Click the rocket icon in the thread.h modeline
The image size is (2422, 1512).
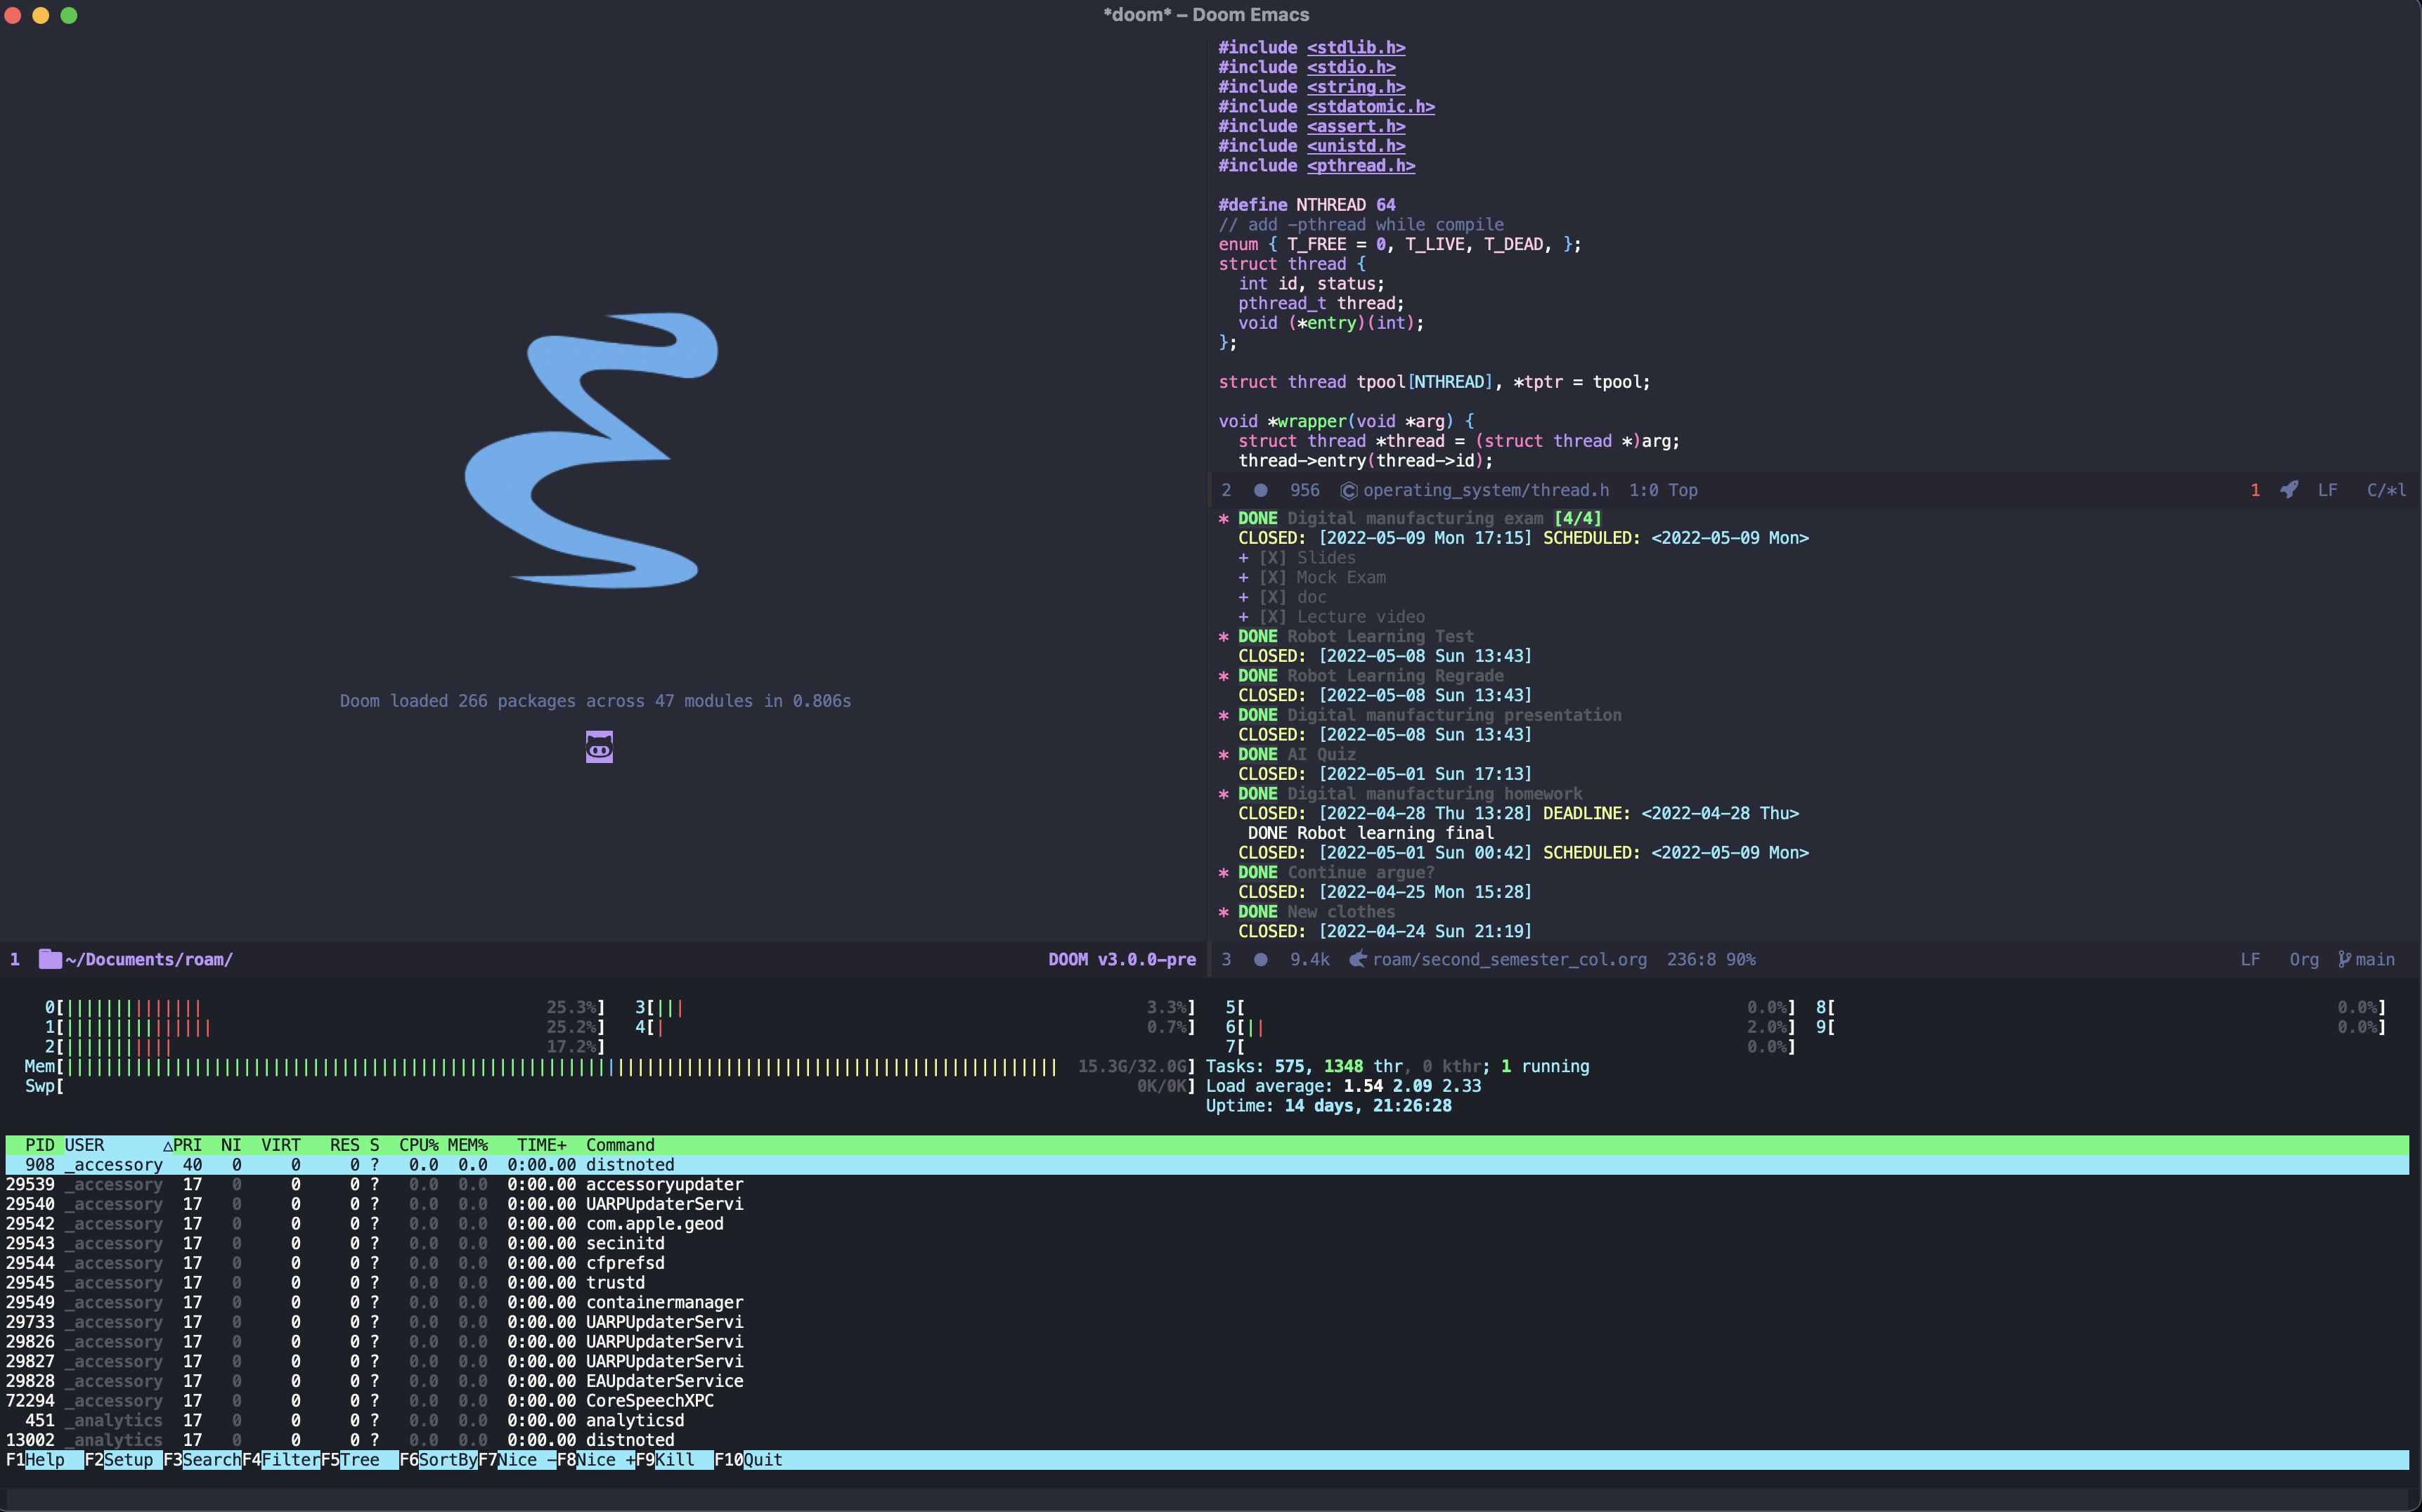point(2289,490)
